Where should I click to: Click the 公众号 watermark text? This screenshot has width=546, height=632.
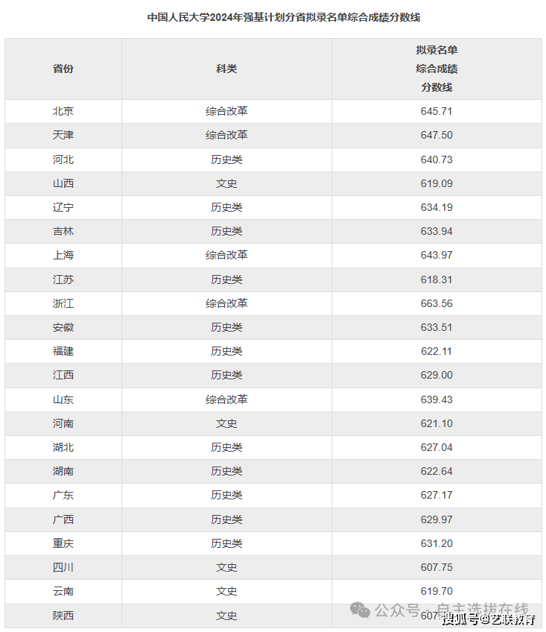click(x=397, y=610)
